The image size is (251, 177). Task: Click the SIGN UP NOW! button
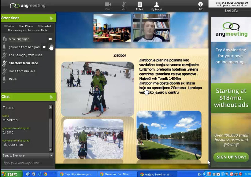231,157
